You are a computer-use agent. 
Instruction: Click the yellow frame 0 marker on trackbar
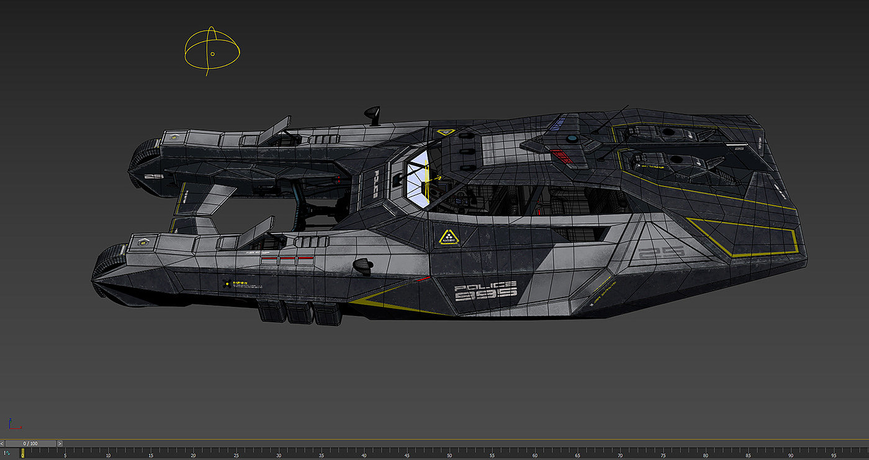(22, 453)
